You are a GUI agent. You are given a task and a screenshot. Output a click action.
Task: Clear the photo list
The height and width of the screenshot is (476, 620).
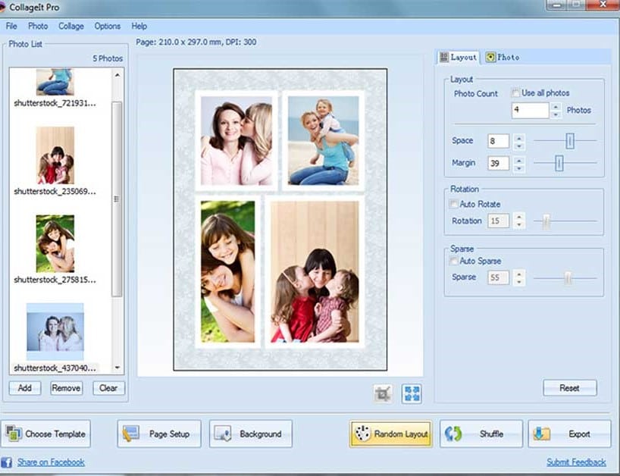(x=108, y=388)
